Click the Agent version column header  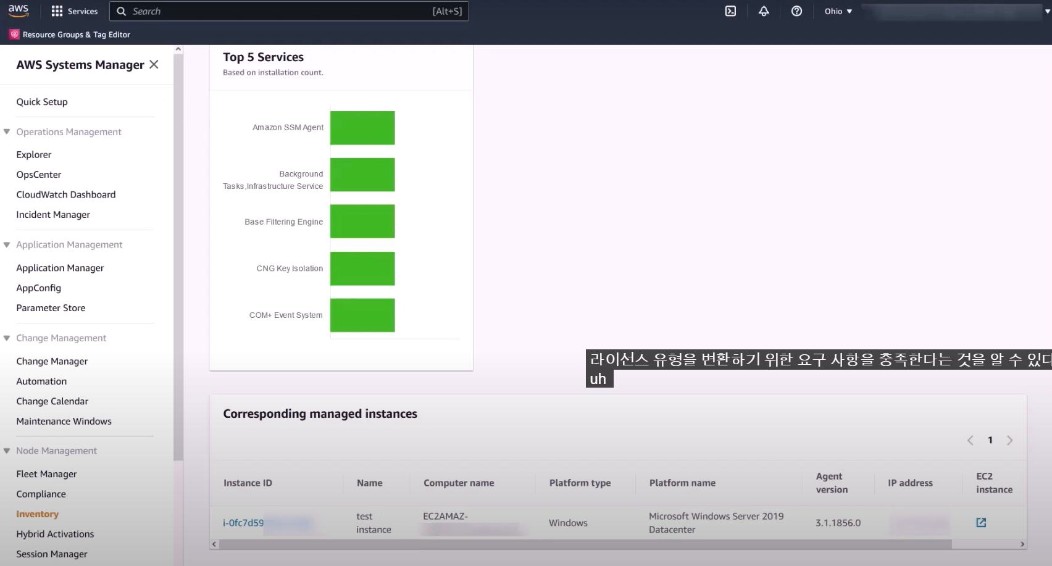click(x=832, y=483)
